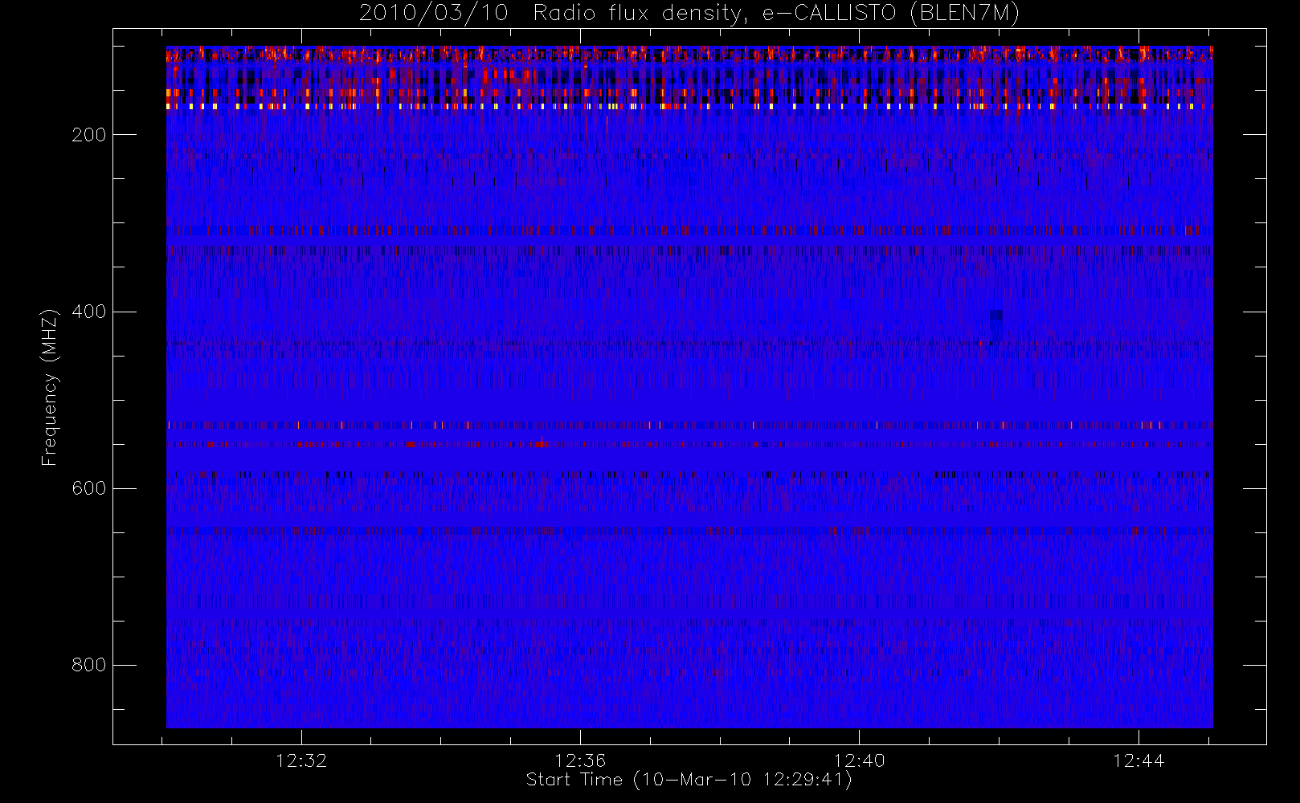Click the dark blue square near 400 MHz

click(996, 315)
